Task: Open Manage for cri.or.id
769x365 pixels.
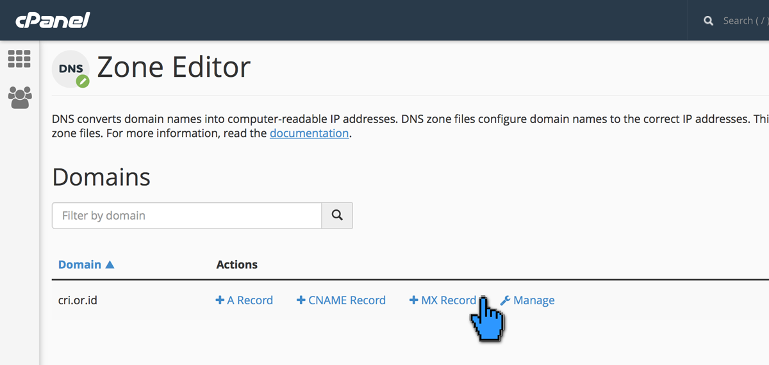Action: click(x=527, y=300)
